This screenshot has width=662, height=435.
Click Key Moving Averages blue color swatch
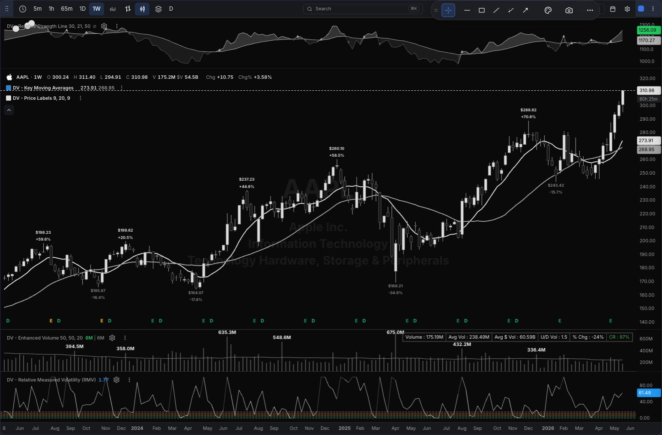(9, 88)
